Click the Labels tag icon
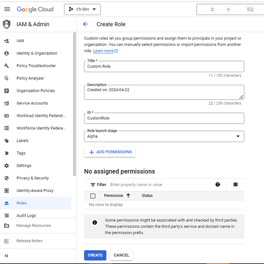 pos(6,141)
